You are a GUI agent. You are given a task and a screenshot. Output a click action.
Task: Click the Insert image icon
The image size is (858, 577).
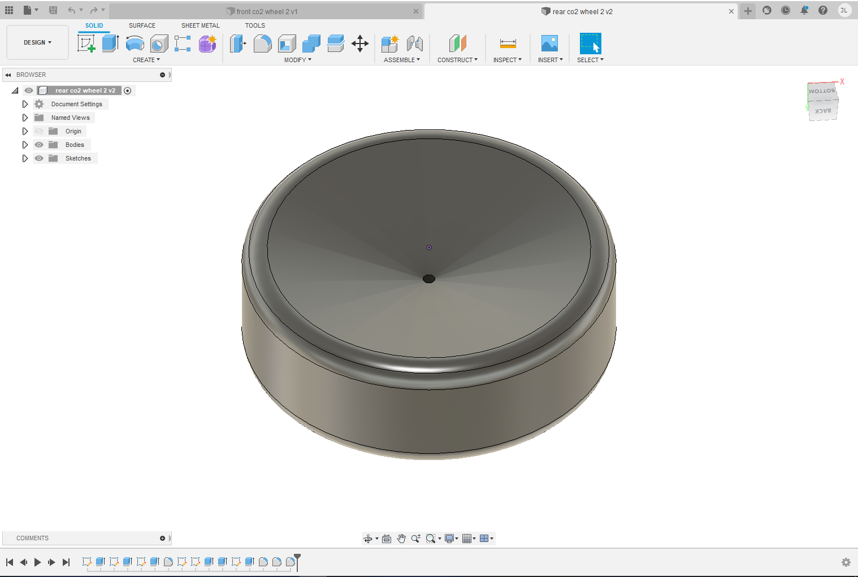point(549,44)
